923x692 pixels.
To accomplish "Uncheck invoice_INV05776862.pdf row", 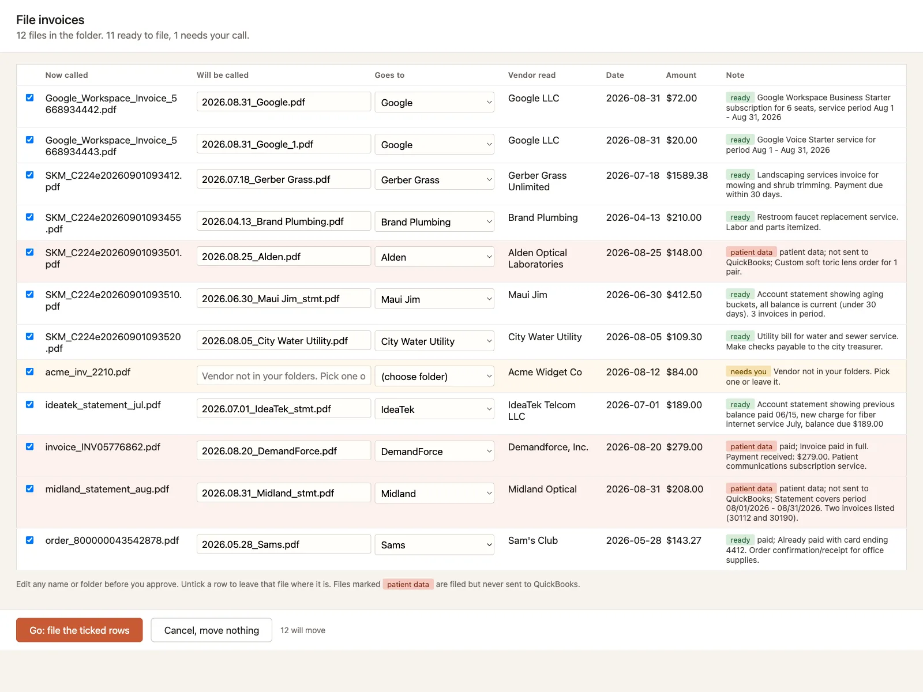I will 29,446.
